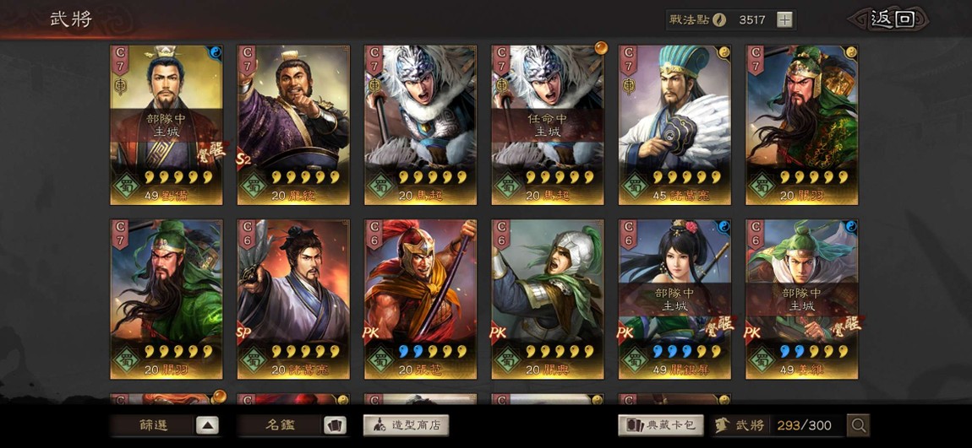Open the magnifier search icon next to 293/300

[859, 425]
